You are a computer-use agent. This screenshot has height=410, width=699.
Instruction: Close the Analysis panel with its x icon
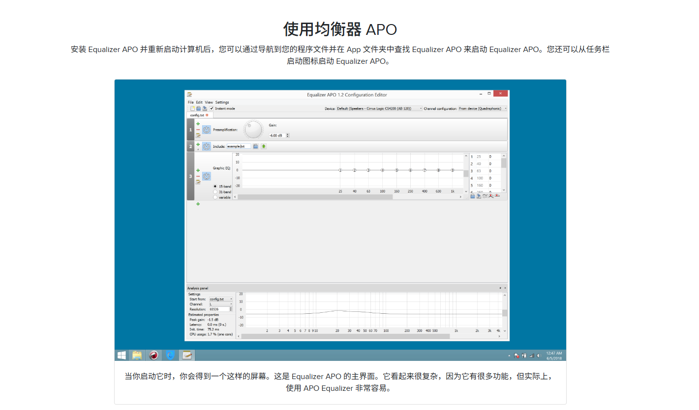coord(505,288)
